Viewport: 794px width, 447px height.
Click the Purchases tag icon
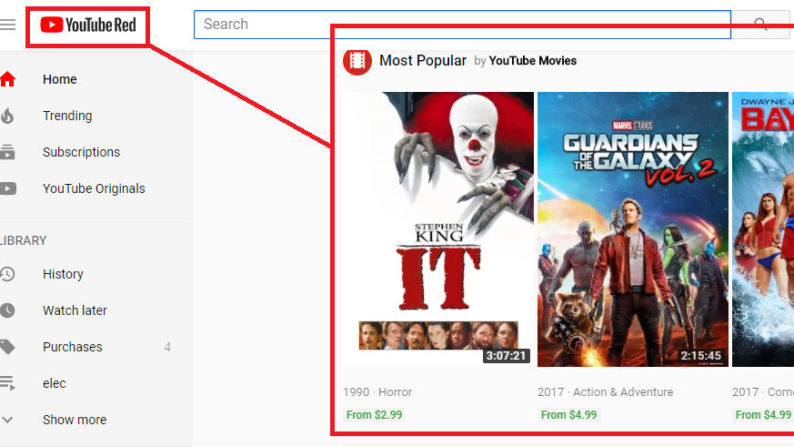point(7,347)
